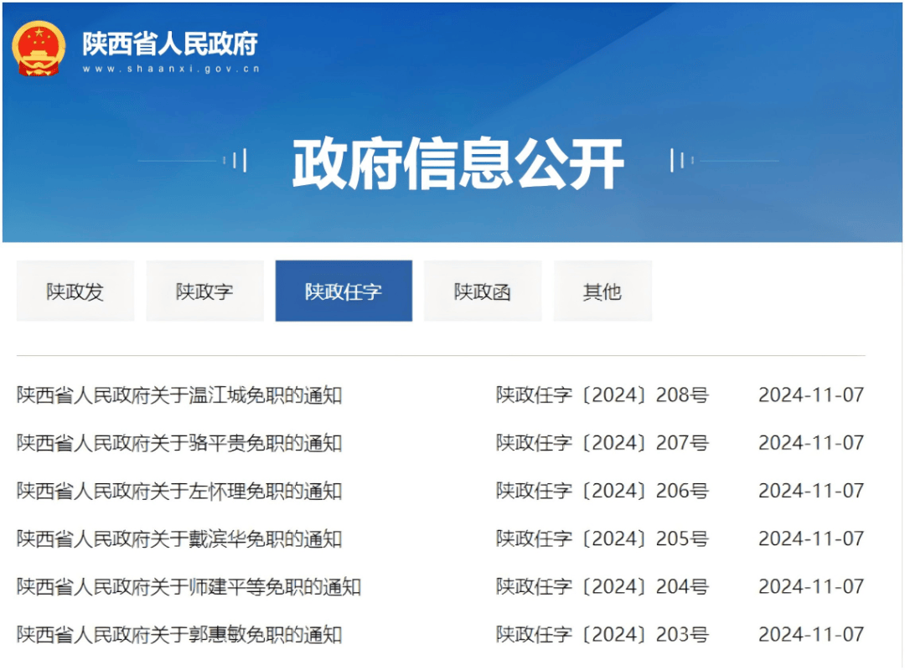The height and width of the screenshot is (670, 905).
Task: Select the active 陕政任字 tab
Action: tap(344, 291)
